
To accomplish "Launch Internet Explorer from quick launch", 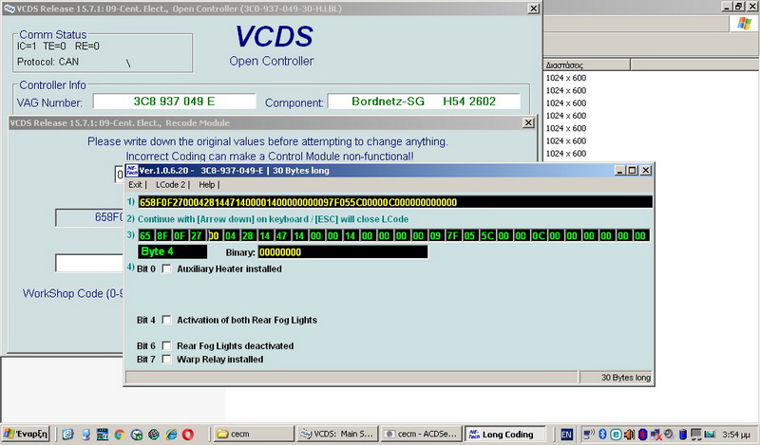I will point(171,435).
